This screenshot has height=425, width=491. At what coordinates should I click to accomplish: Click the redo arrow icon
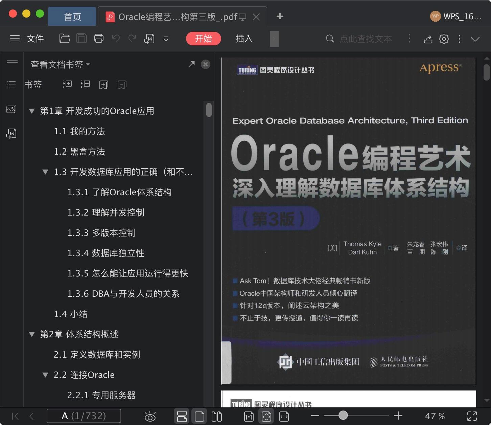point(132,39)
